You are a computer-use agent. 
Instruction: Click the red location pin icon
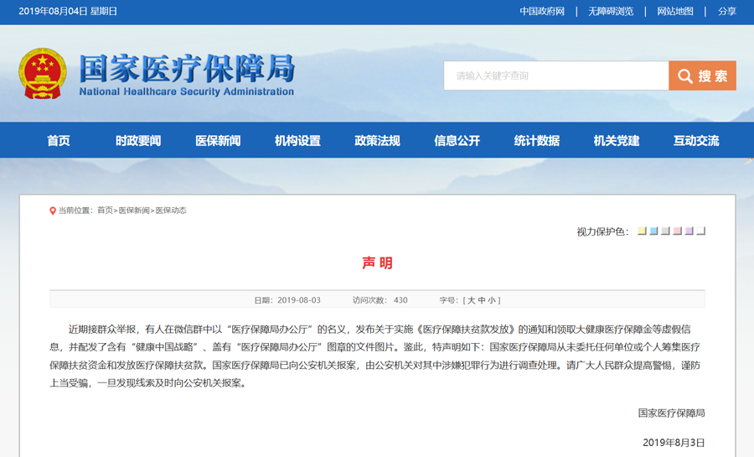point(53,210)
